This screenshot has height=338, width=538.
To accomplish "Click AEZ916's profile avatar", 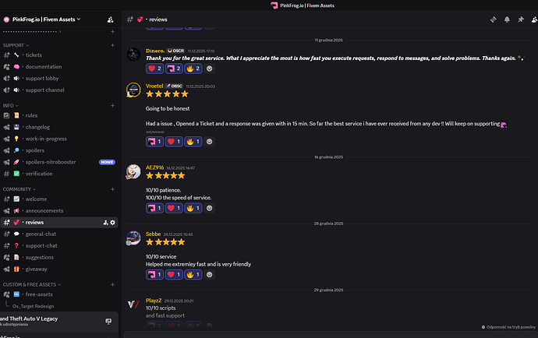I will [133, 172].
